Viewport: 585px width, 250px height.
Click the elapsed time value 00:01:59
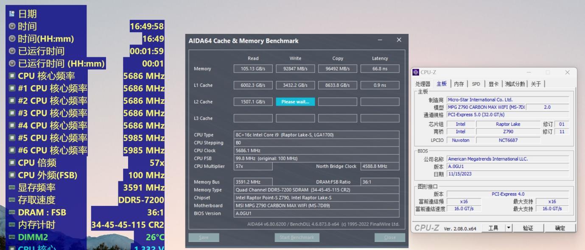point(147,51)
